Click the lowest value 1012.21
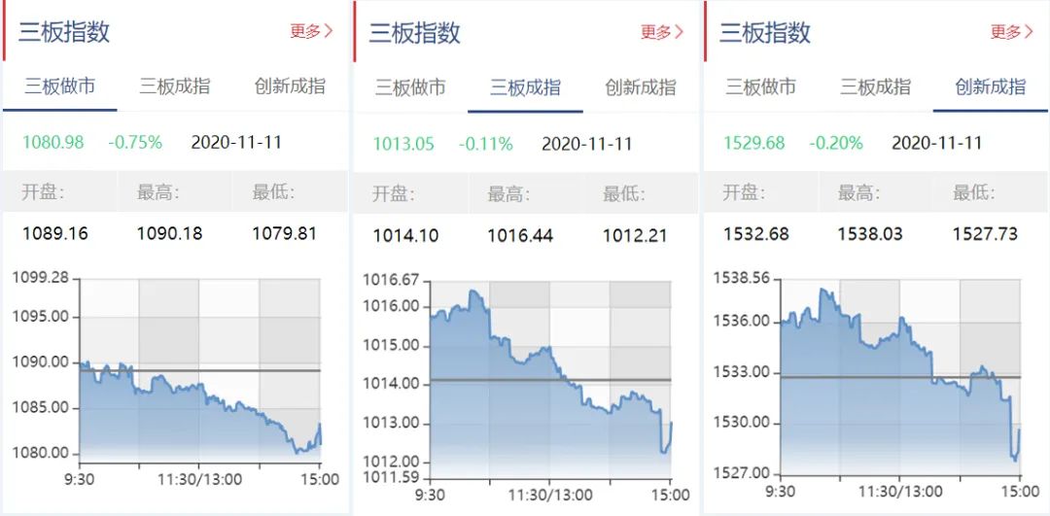1050x516 pixels. point(635,234)
